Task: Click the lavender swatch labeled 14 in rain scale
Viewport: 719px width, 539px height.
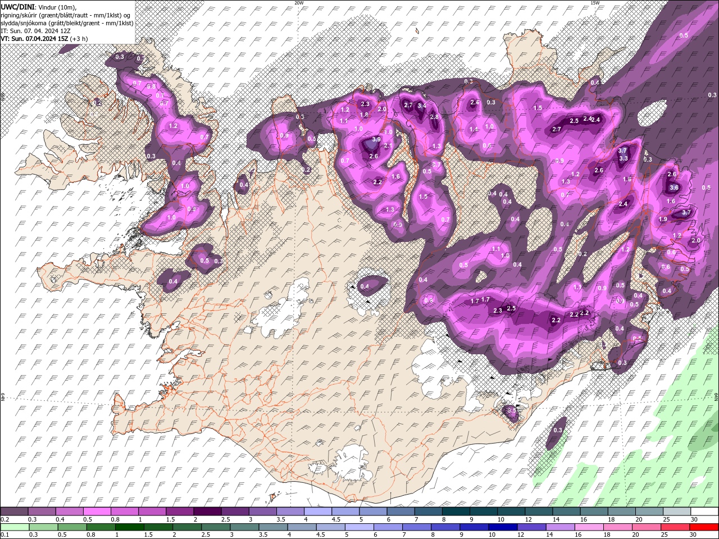Action: 560,528
